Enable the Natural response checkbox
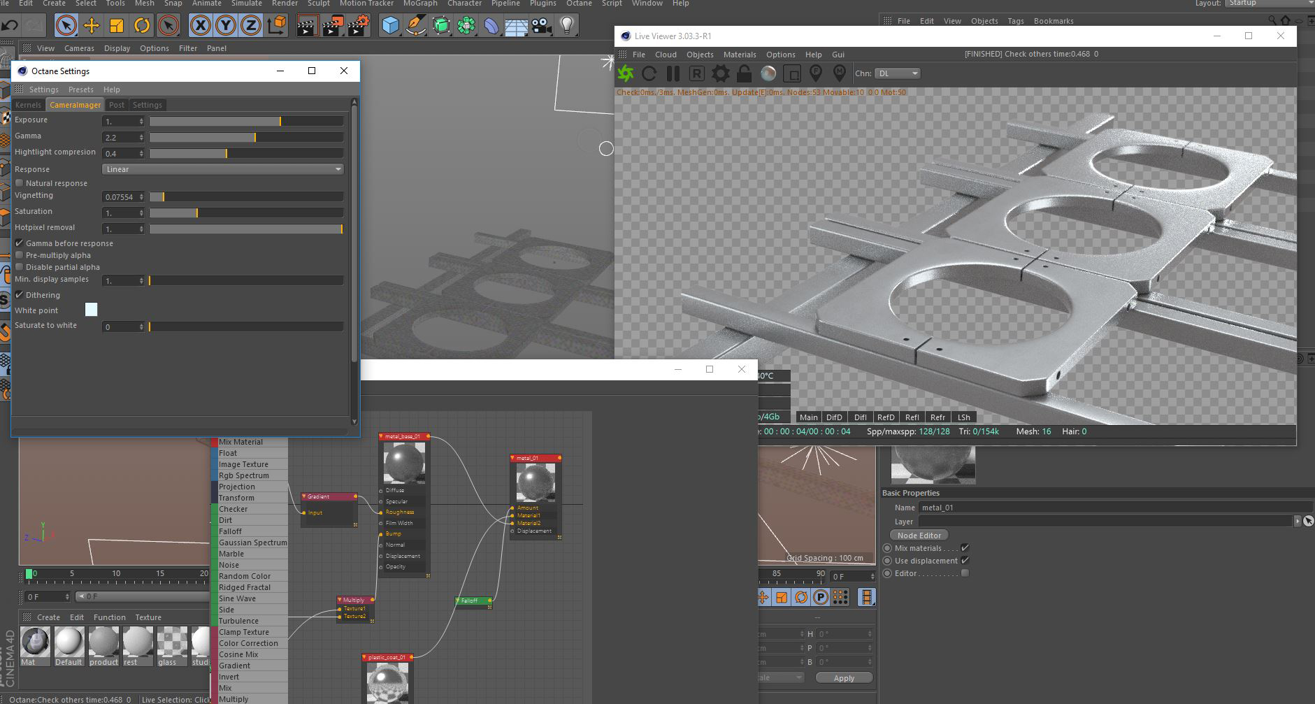The image size is (1315, 704). point(20,183)
